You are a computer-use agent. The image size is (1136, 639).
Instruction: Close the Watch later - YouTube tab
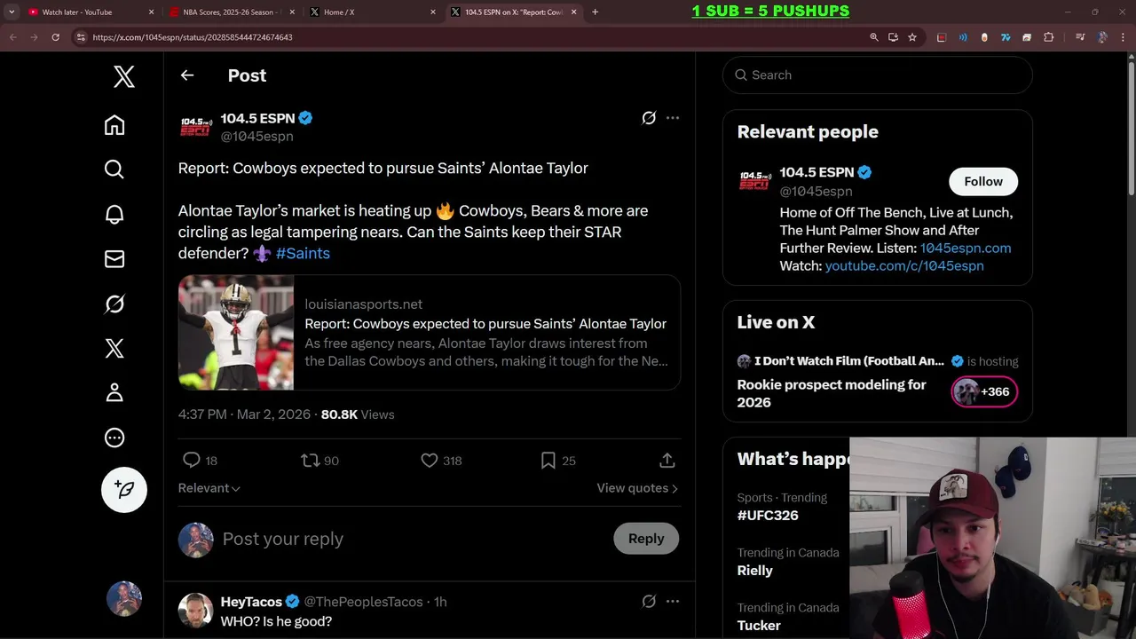coord(151,12)
